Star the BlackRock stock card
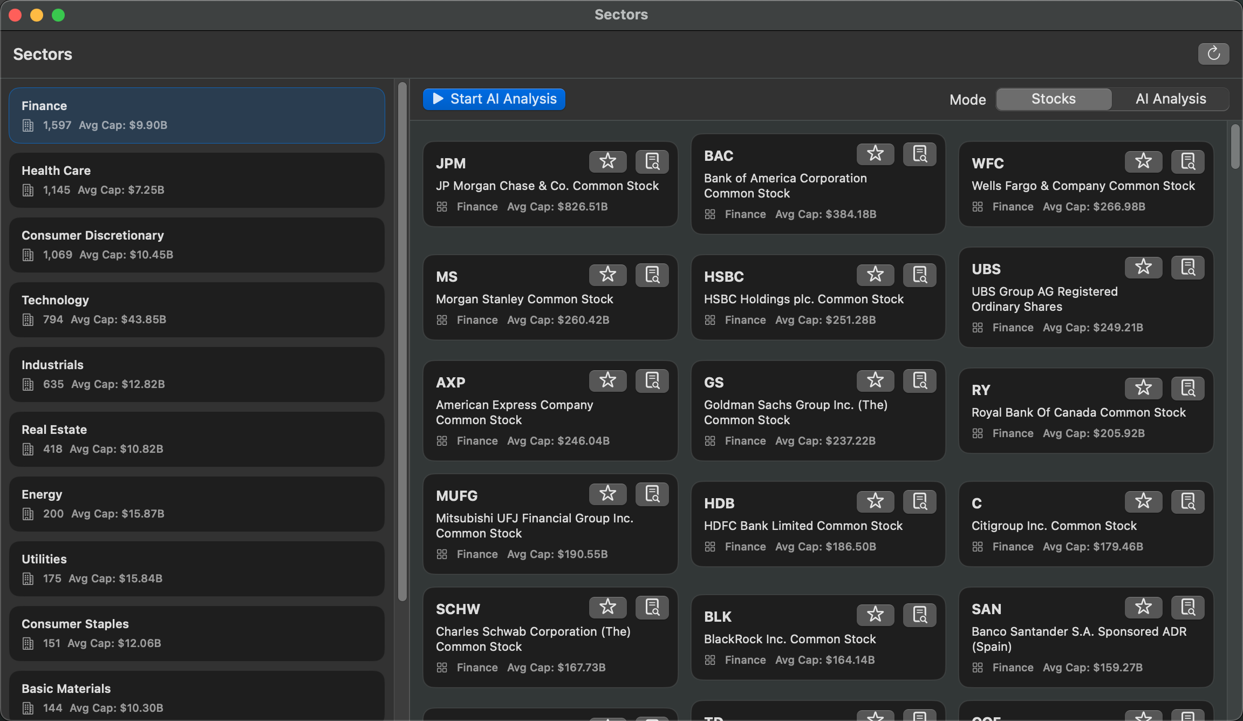This screenshot has width=1243, height=721. pyautogui.click(x=875, y=615)
